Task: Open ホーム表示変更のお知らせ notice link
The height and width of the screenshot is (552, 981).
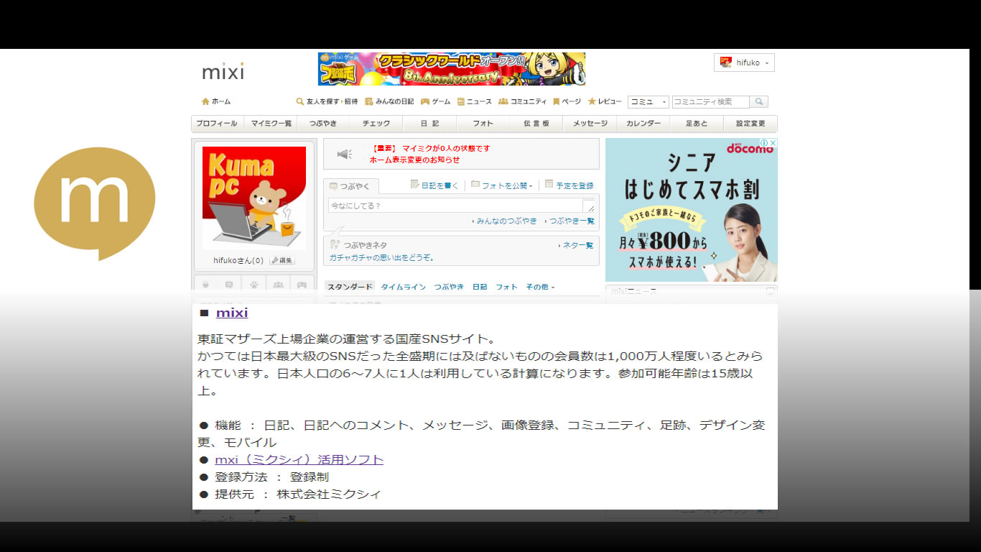Action: [x=414, y=160]
